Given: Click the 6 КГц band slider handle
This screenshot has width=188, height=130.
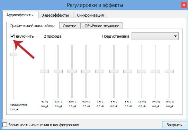Looking at the screenshot, I should [x=128, y=71].
